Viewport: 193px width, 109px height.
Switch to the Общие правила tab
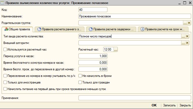coord(17,29)
